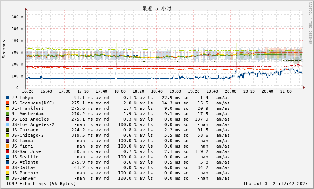Select the "US-Atlanta" legend label
The image size is (314, 189).
tap(25, 162)
